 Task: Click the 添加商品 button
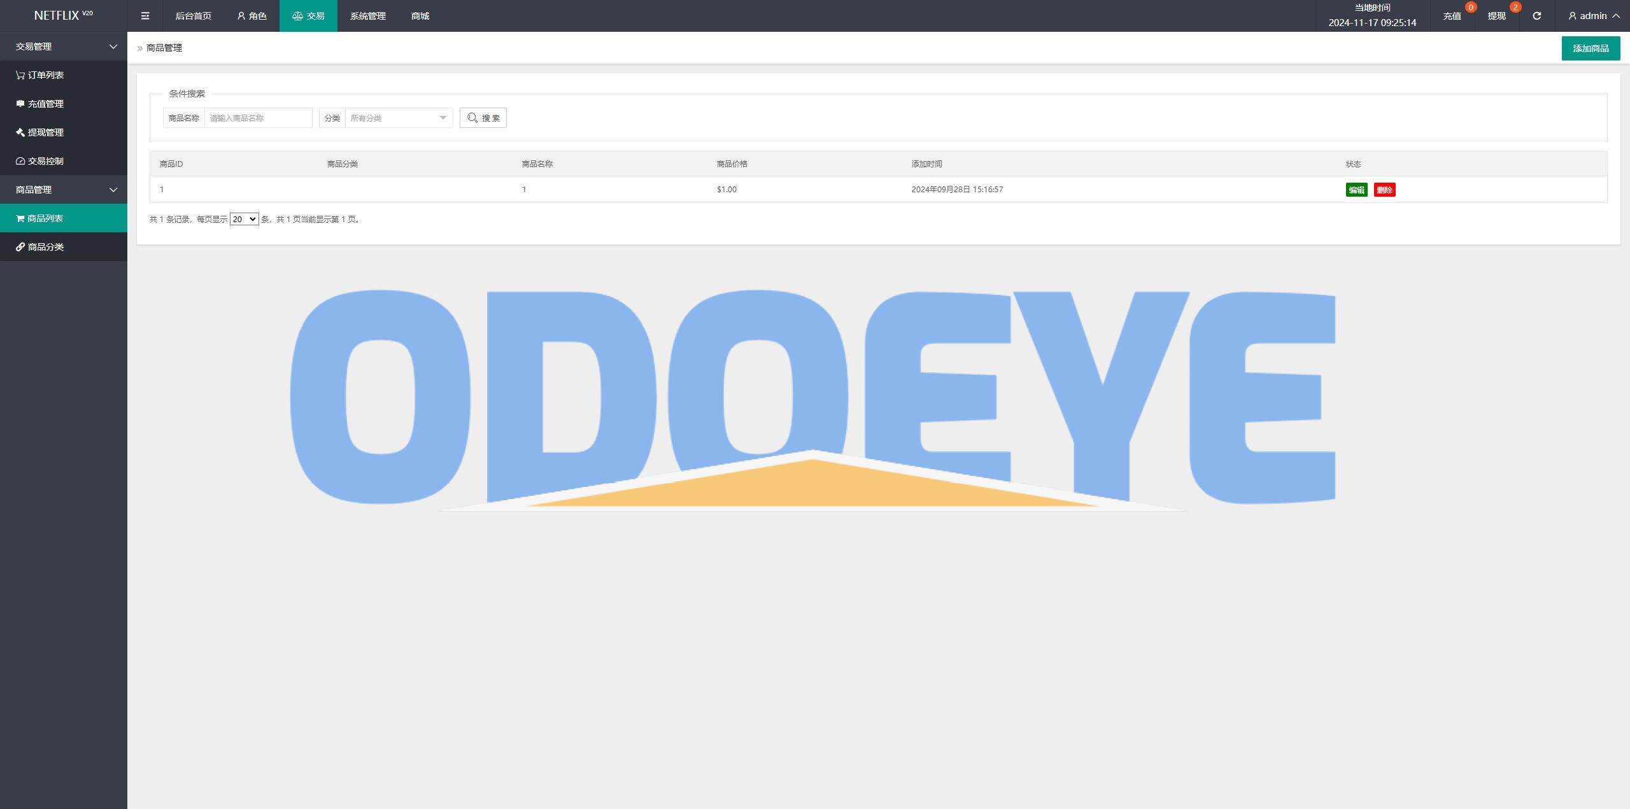1591,48
